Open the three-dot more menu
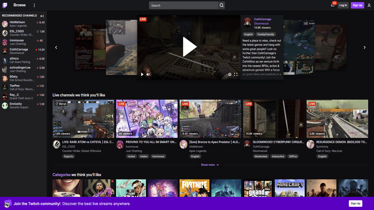Screen dimensions: 374x210 34,5
